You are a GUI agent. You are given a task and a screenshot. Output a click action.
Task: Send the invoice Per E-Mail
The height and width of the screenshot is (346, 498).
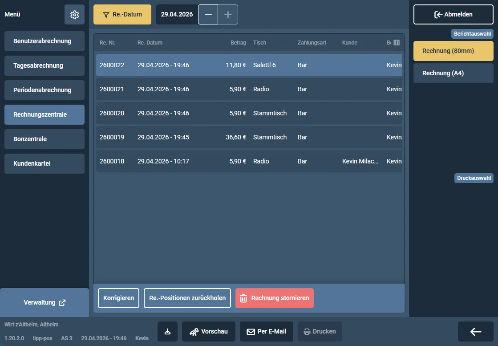267,331
